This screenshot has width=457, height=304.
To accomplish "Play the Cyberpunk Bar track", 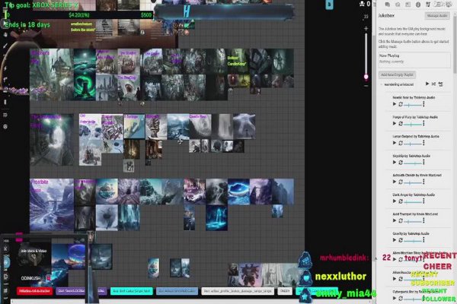I will coord(395,298).
